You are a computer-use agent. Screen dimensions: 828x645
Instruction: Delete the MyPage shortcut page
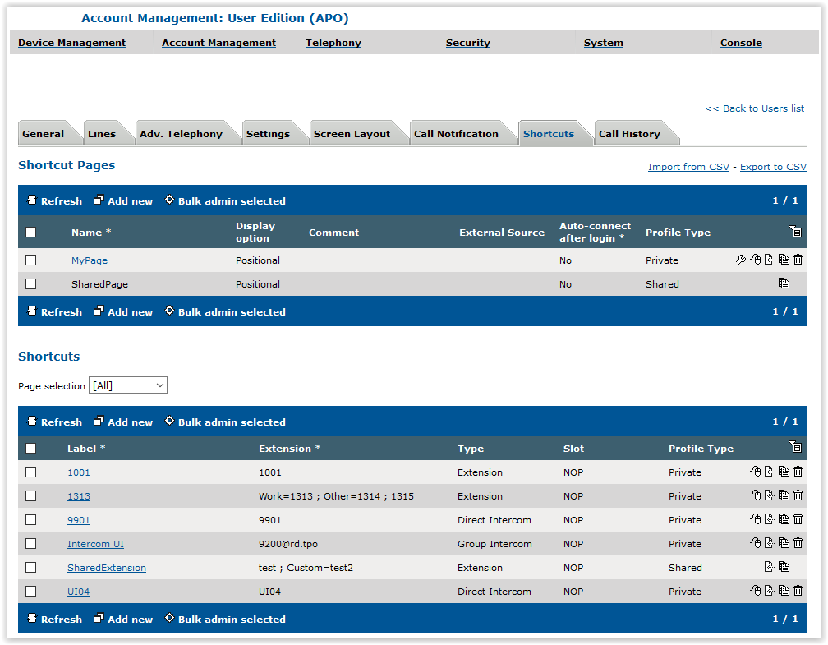[798, 260]
